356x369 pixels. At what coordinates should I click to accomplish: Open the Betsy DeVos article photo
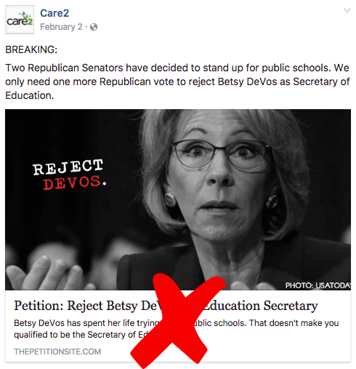178,199
